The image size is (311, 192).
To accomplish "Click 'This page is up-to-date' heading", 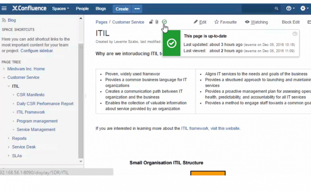I will 205,36.
